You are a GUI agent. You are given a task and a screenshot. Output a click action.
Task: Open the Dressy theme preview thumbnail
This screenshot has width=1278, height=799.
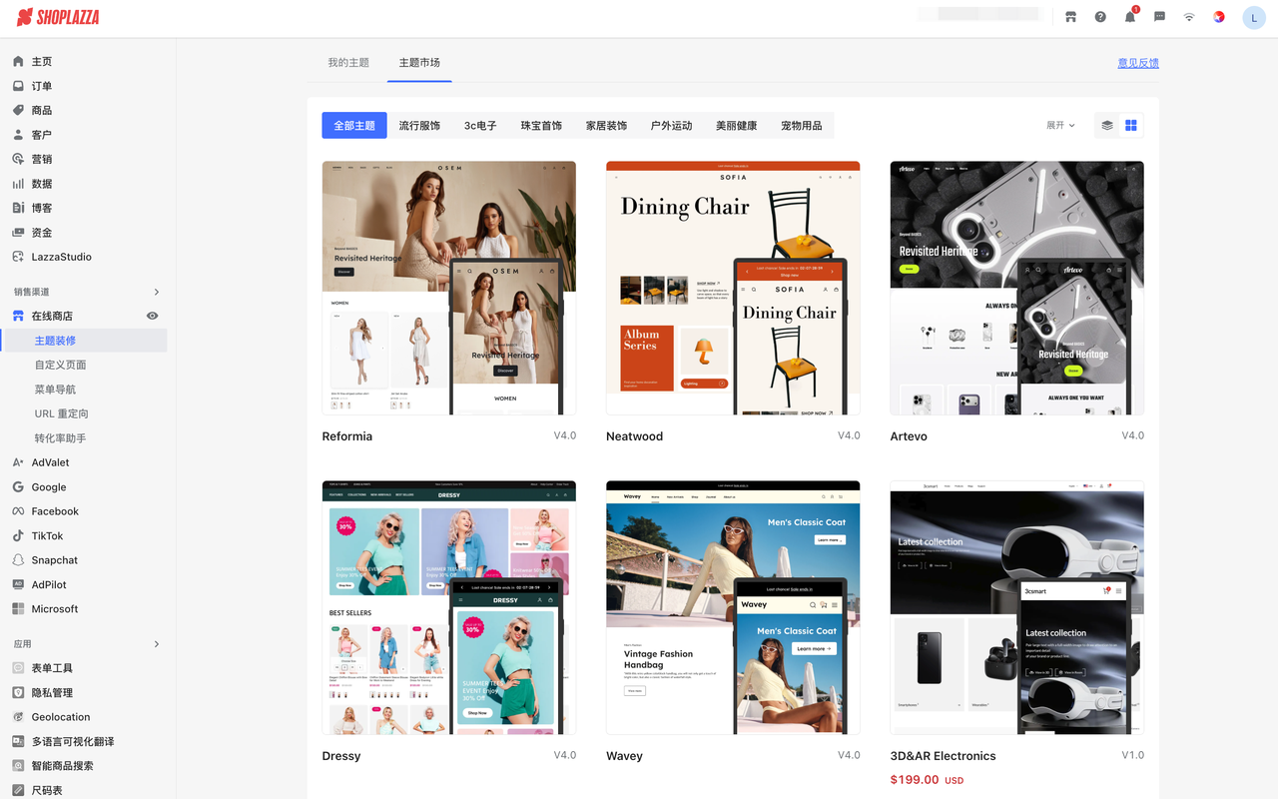tap(449, 607)
